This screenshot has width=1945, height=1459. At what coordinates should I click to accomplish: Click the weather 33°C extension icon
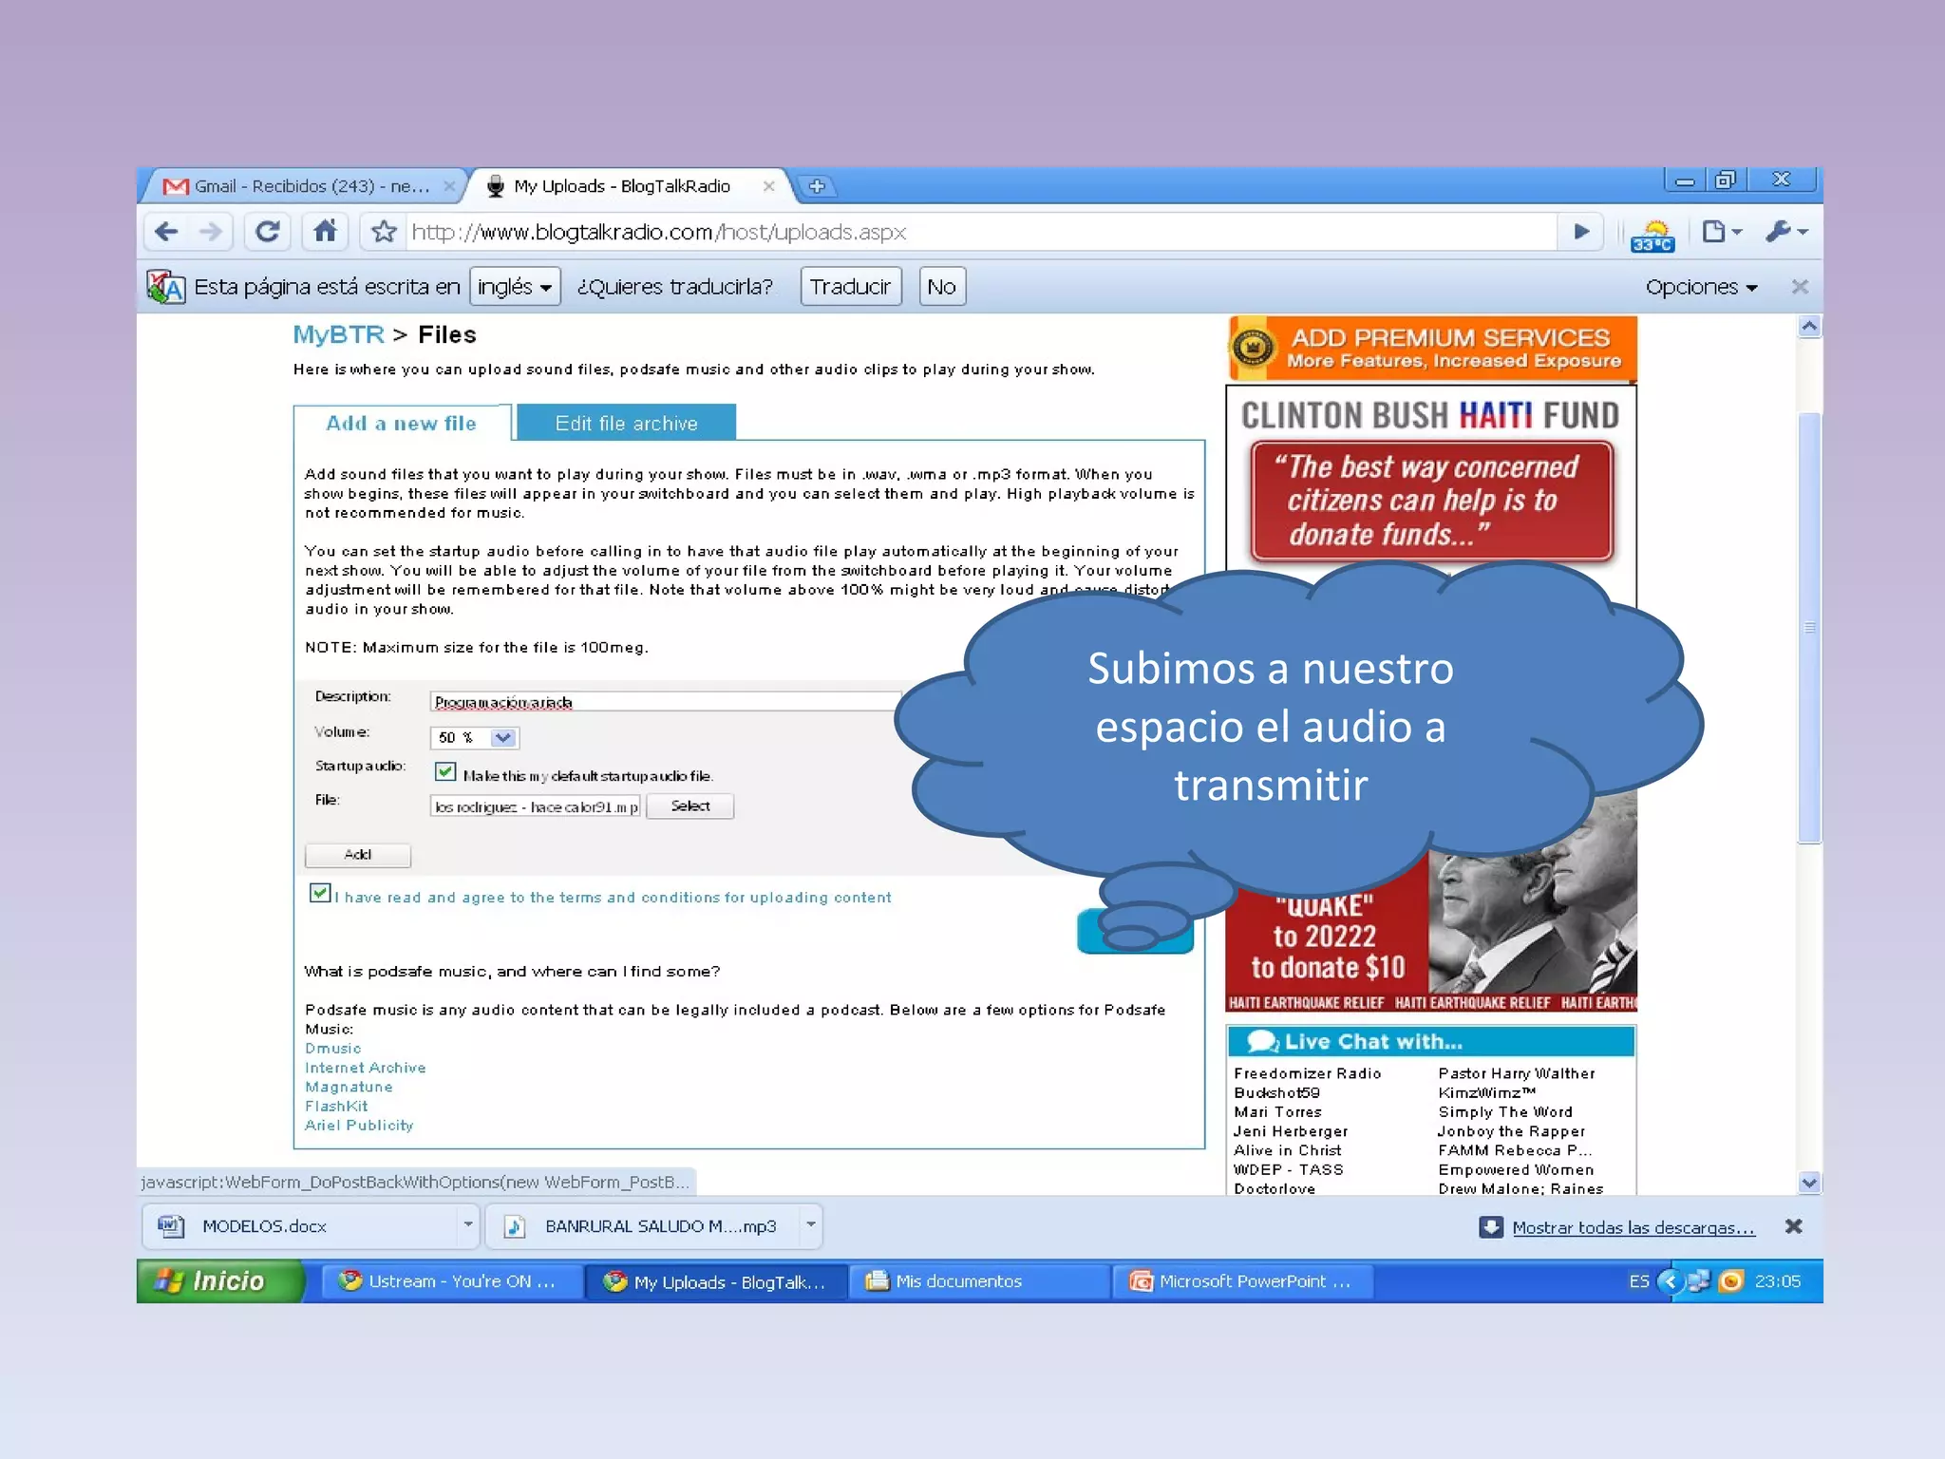tap(1652, 235)
